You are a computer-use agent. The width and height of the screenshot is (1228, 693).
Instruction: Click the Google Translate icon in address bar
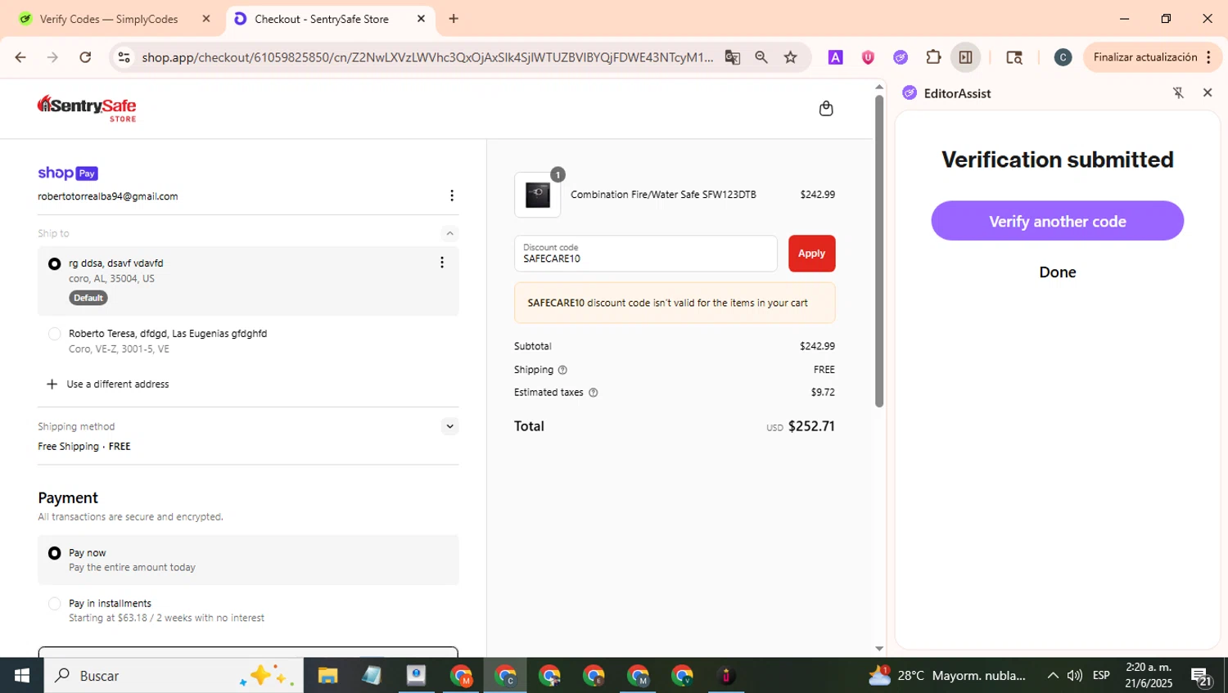pos(733,57)
